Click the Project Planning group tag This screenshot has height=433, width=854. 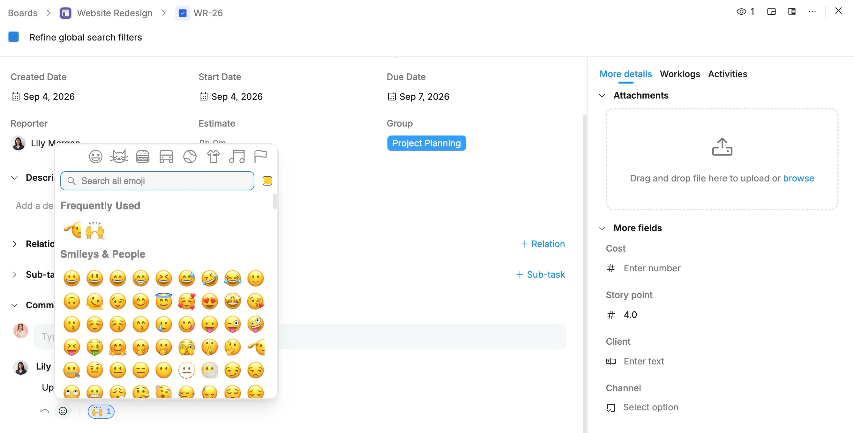coord(426,143)
